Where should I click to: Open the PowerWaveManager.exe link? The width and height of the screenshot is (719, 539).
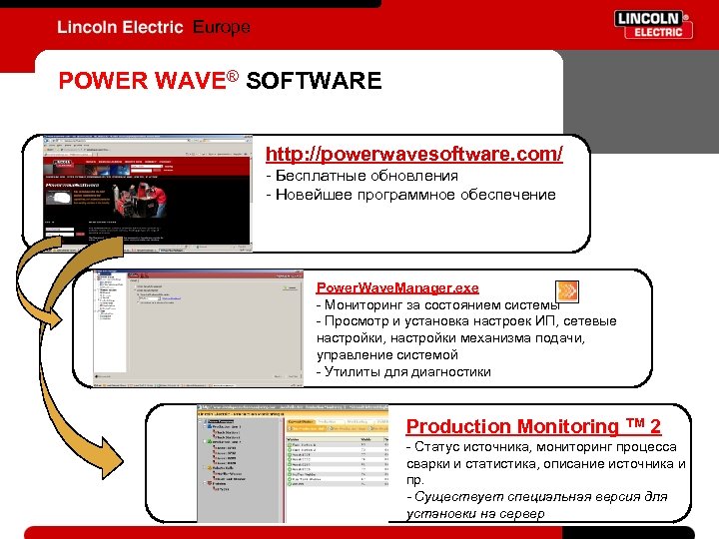tap(397, 287)
